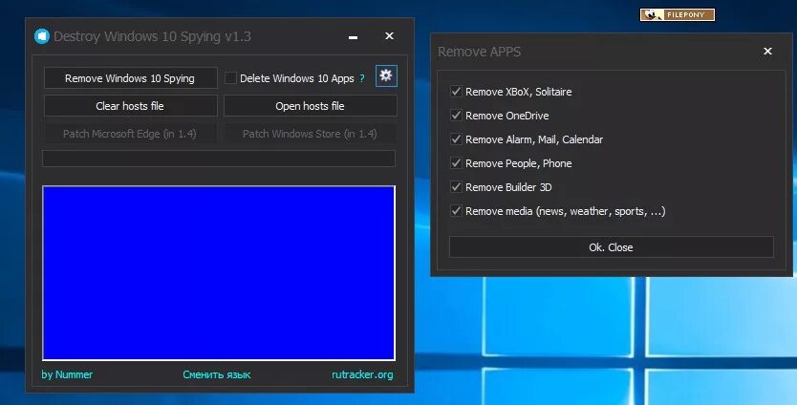
Task: Click Ok. Close in Remove APPS
Action: coord(612,247)
